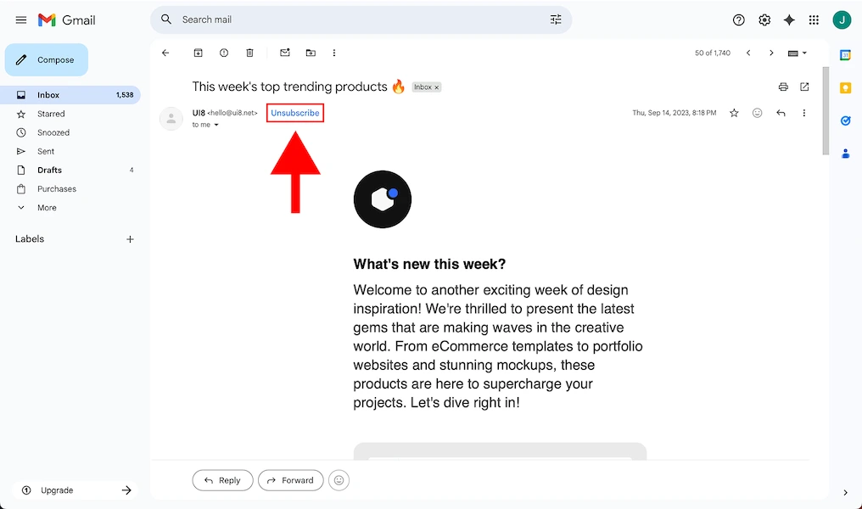Archive this email

tap(198, 53)
